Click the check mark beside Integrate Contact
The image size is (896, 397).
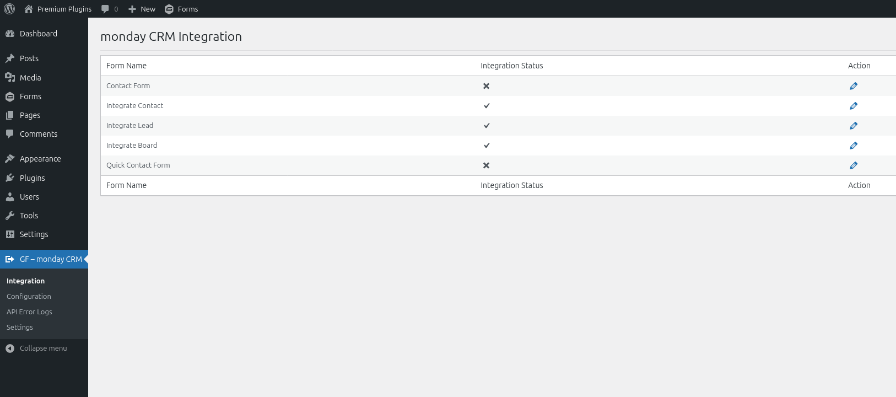[x=486, y=106]
